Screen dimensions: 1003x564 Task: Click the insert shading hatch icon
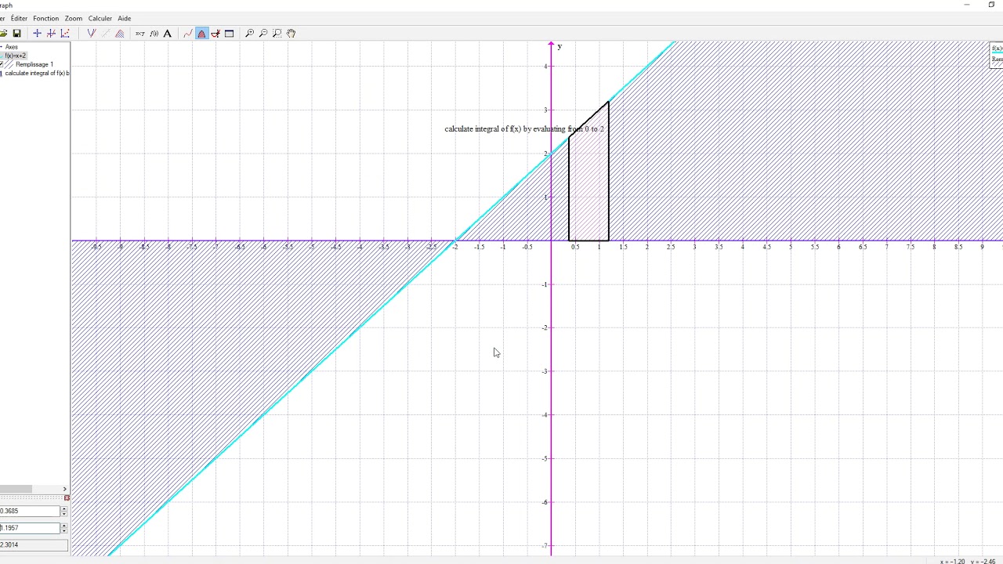point(120,33)
